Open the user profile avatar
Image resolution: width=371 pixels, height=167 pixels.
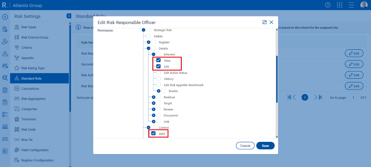point(364,5)
